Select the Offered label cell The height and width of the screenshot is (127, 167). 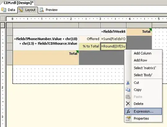(x=90, y=39)
